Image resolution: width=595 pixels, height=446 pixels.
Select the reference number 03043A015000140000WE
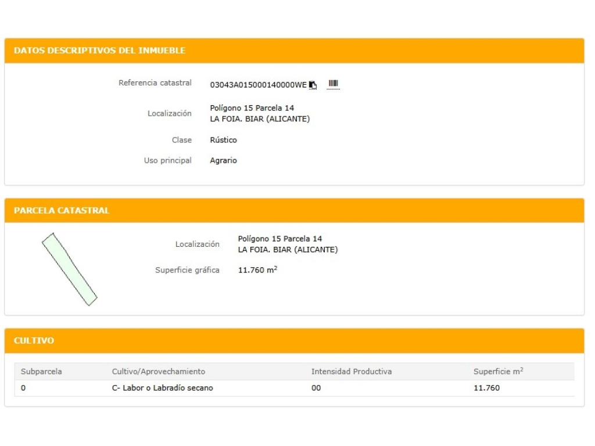pos(258,85)
